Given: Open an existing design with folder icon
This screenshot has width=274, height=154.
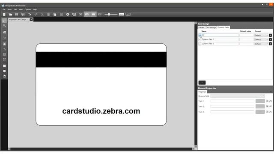Looking at the screenshot, I should point(10,14).
